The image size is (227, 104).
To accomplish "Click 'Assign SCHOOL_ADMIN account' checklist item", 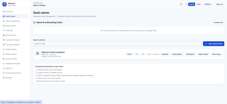I will pyautogui.click(x=50, y=73).
